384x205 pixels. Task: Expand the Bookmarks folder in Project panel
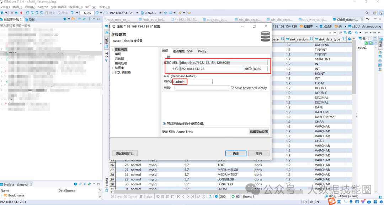pos(2,195)
